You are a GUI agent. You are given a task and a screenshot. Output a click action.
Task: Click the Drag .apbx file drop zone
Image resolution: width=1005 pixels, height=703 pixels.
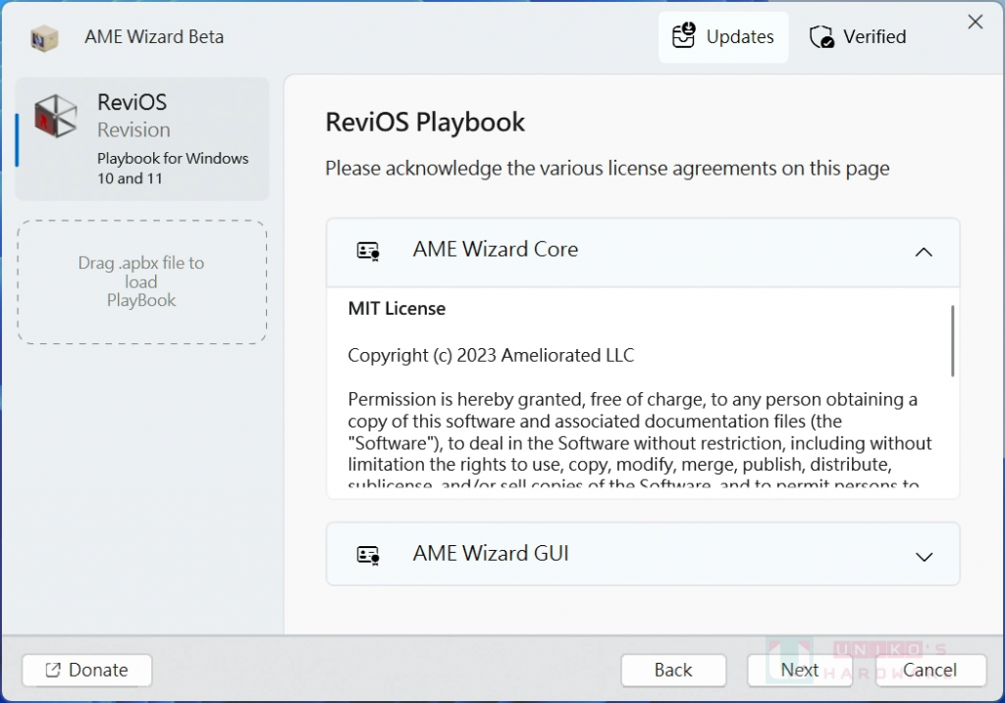141,282
